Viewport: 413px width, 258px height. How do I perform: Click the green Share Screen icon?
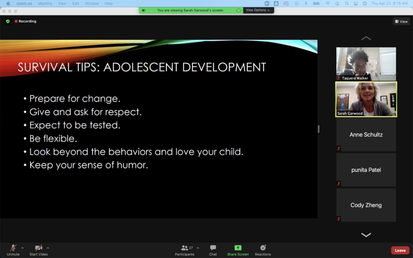point(238,248)
